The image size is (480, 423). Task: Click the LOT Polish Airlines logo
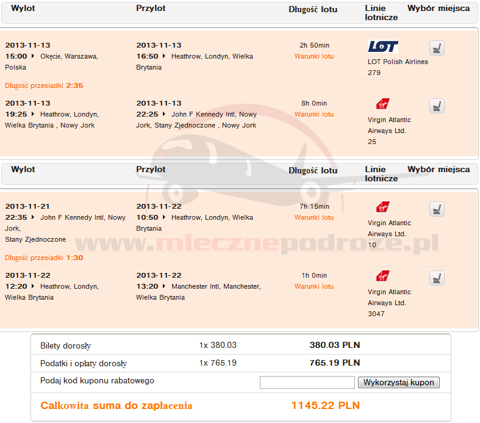383,47
